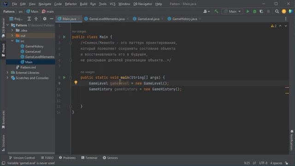The image size is (295, 166).
Task: Go to next highlighted error arrow
Action: (286, 26)
